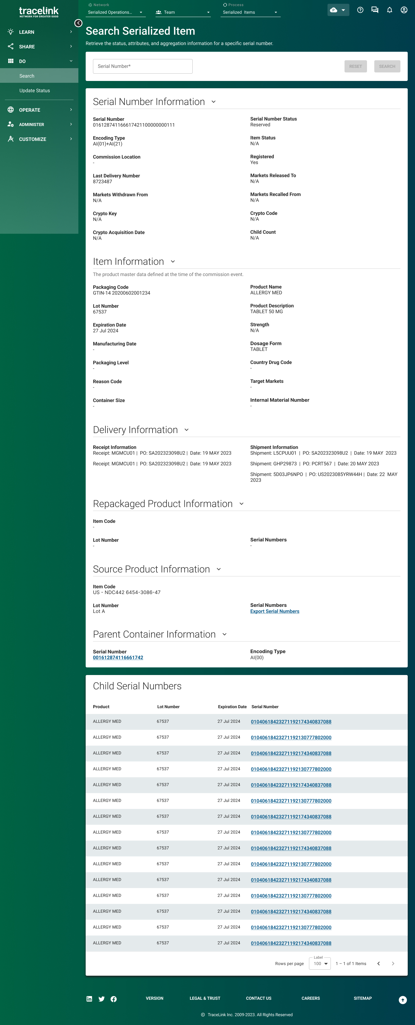Click the RESET button

click(x=356, y=66)
